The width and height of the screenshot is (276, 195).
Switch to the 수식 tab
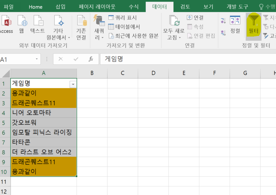click(134, 7)
